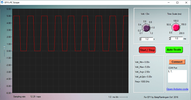191x100 pixels.
Task: Minimize the PC Scope window
Action: click(x=169, y=2)
